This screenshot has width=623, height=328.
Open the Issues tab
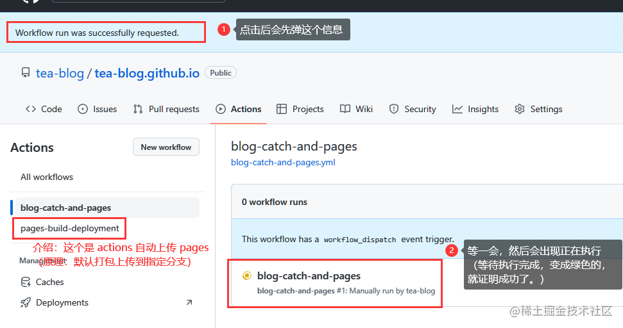pos(98,109)
